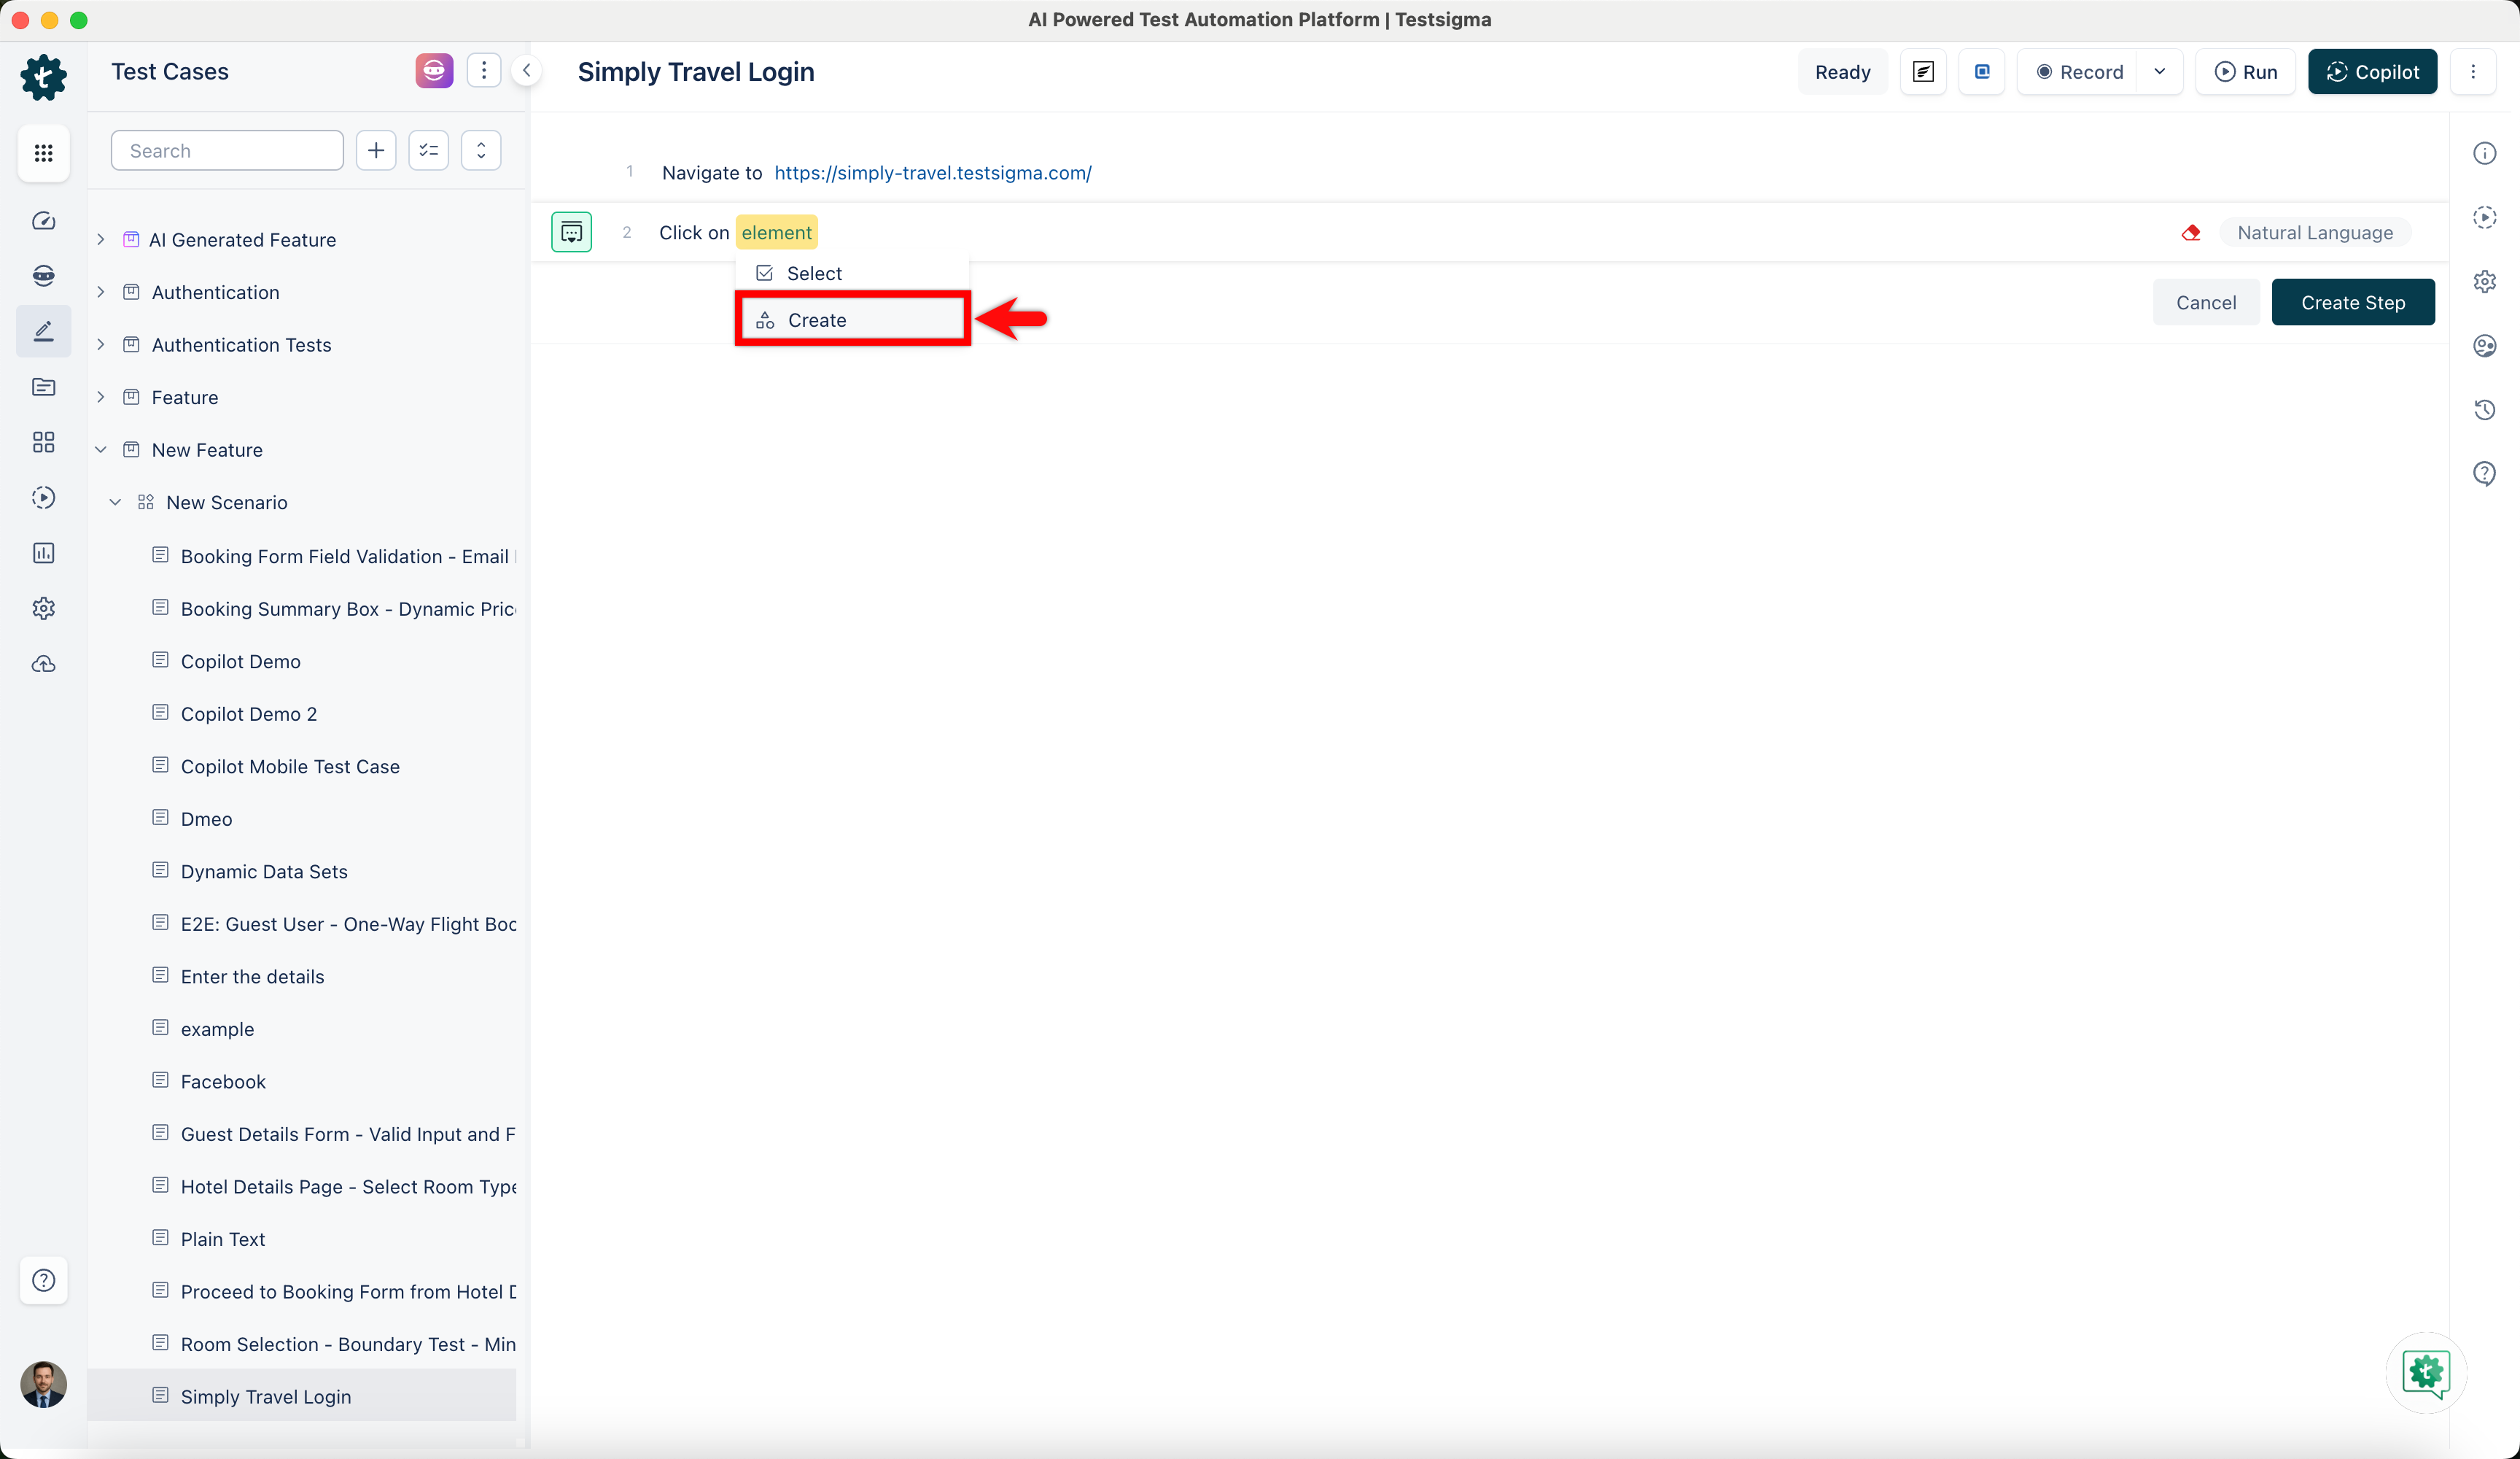Open the four-squares sidebar icon
This screenshot has height=1459, width=2520.
pyautogui.click(x=43, y=442)
